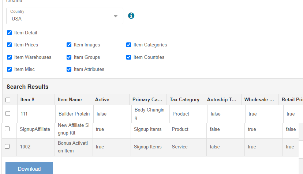Toggle the Item Countries checkbox
This screenshot has height=174, width=303.
(129, 57)
